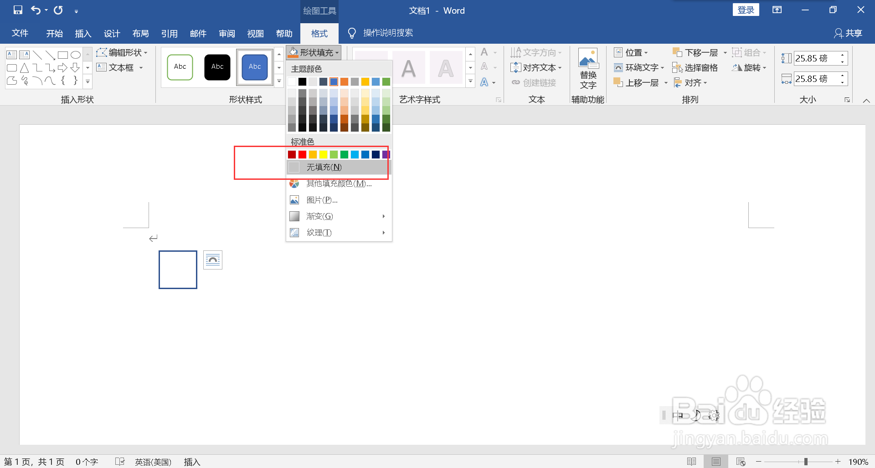Select the rounded rectangle shape
The width and height of the screenshot is (875, 468).
[x=11, y=68]
